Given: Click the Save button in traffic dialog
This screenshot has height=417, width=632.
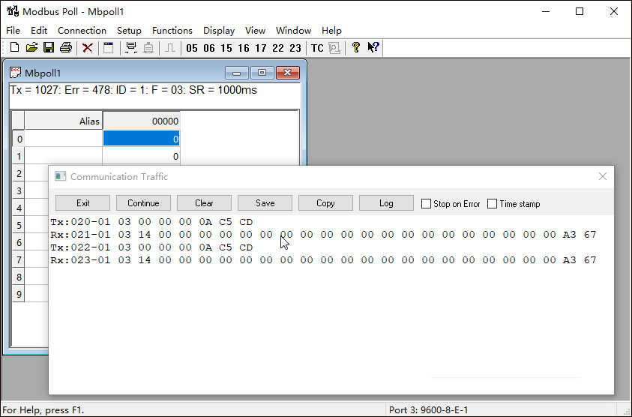Looking at the screenshot, I should tap(265, 202).
